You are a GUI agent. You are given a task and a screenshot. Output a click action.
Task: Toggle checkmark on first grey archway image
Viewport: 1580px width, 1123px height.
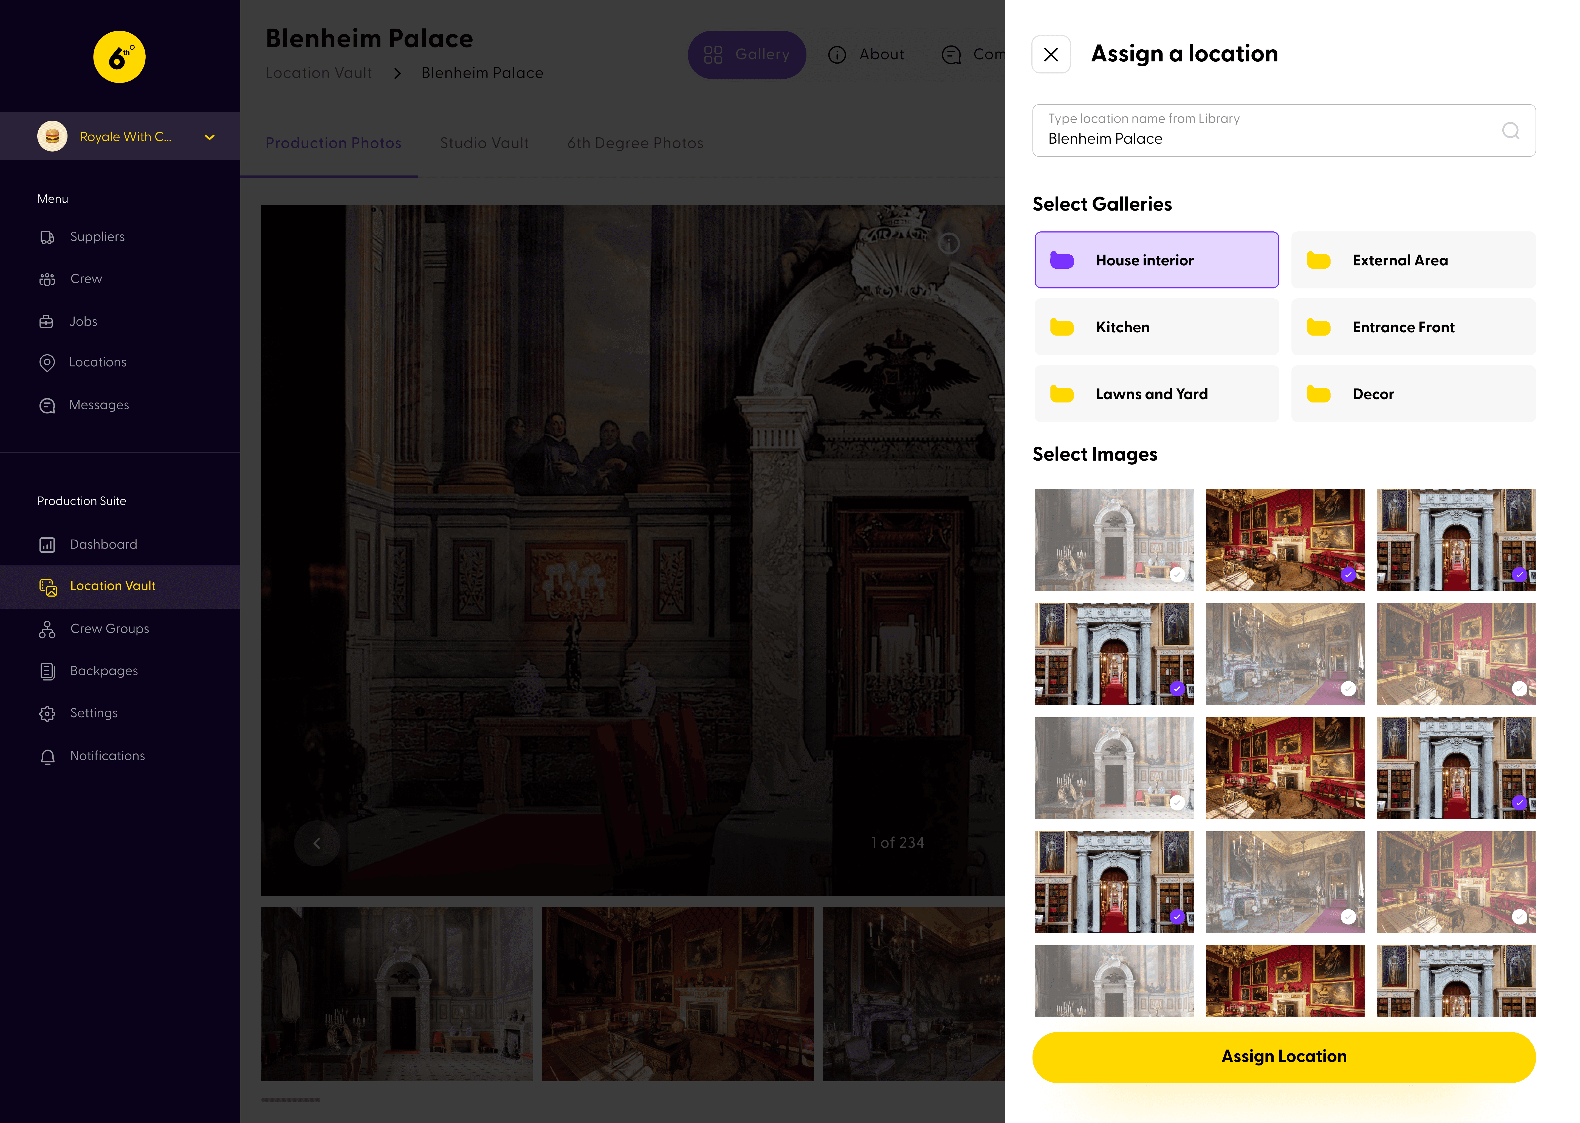1177,575
